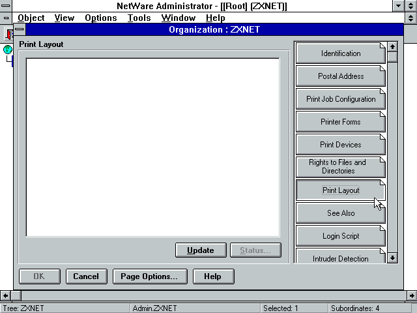
Task: Click the horizontal scrollbar thumb
Action: [x=16, y=295]
